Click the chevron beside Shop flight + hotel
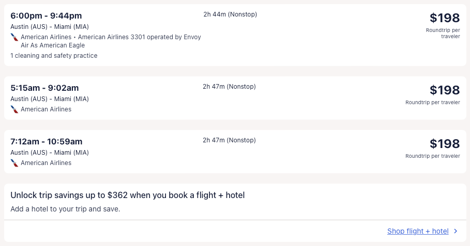The height and width of the screenshot is (246, 470). coord(456,232)
